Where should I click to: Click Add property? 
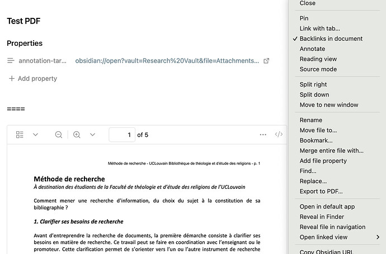pos(33,78)
